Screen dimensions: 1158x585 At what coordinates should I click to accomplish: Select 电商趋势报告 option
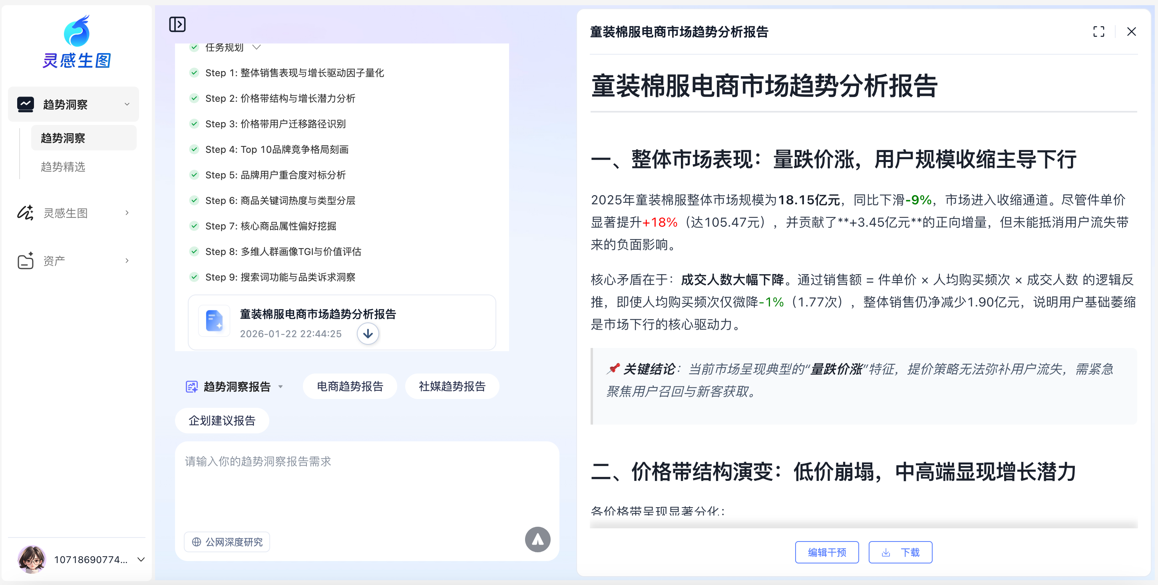coord(350,387)
